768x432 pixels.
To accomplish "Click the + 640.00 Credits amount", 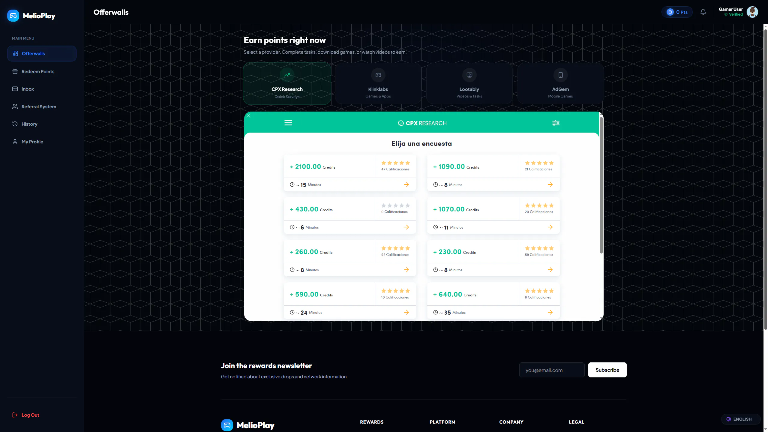I will [x=454, y=295].
